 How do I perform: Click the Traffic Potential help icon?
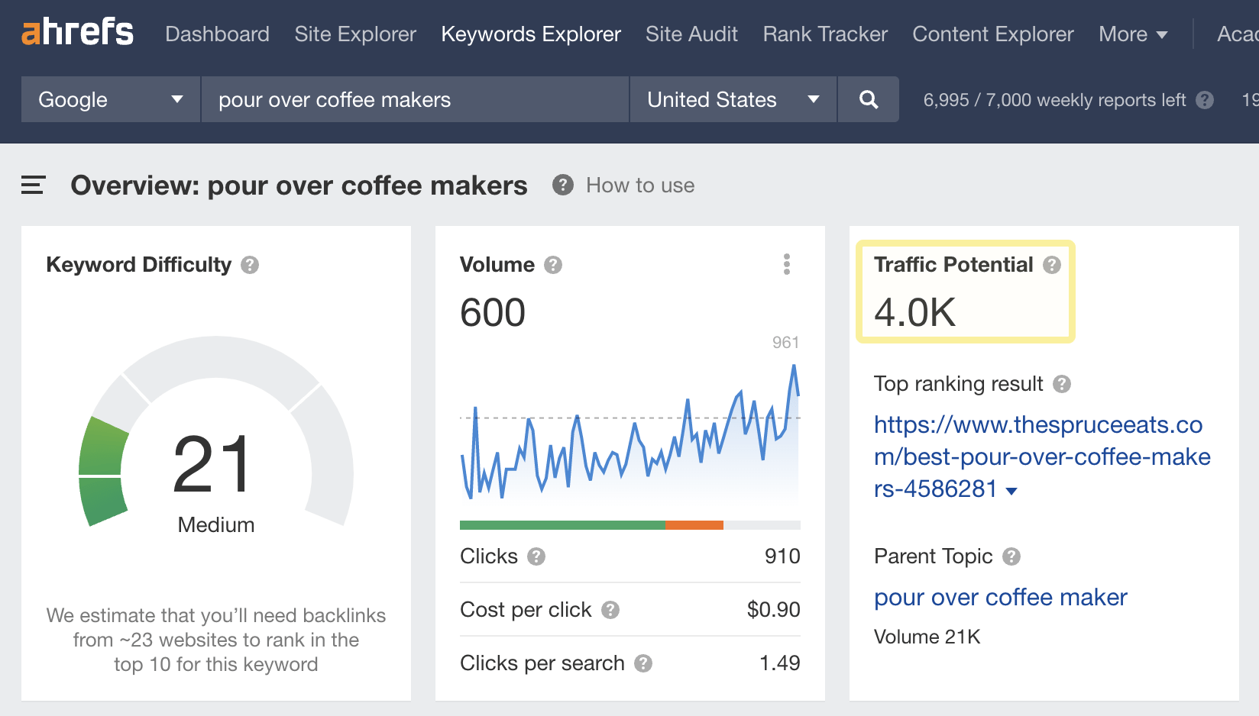(x=1053, y=265)
